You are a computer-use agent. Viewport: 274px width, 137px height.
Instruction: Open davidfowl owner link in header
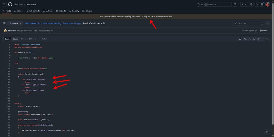click(x=18, y=4)
